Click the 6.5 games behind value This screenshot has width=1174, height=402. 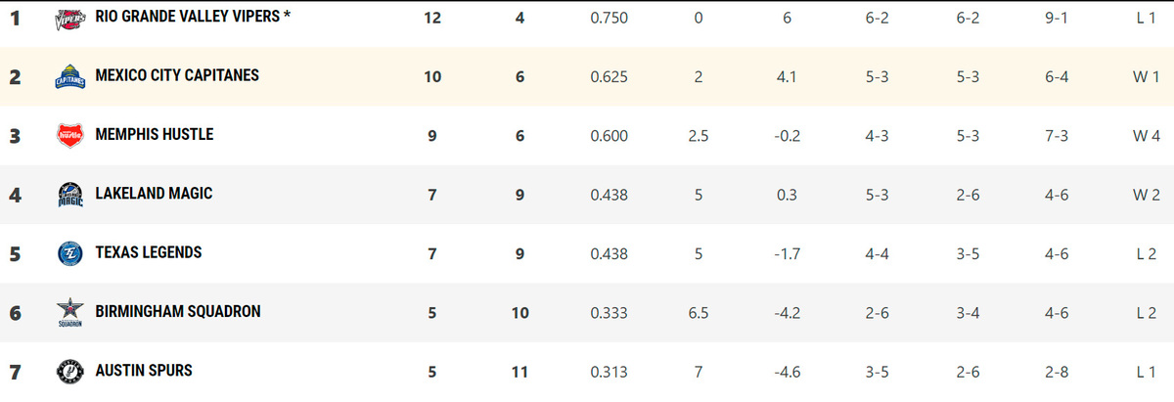point(699,313)
